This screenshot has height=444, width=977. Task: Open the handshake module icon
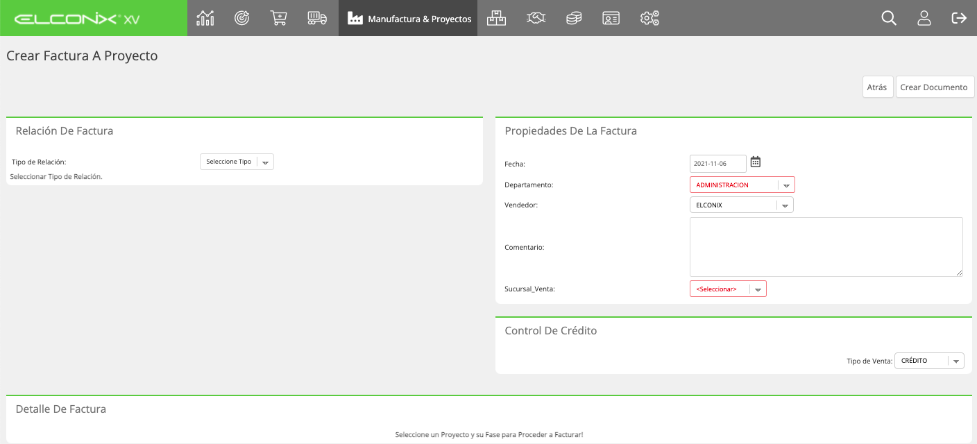coord(536,18)
